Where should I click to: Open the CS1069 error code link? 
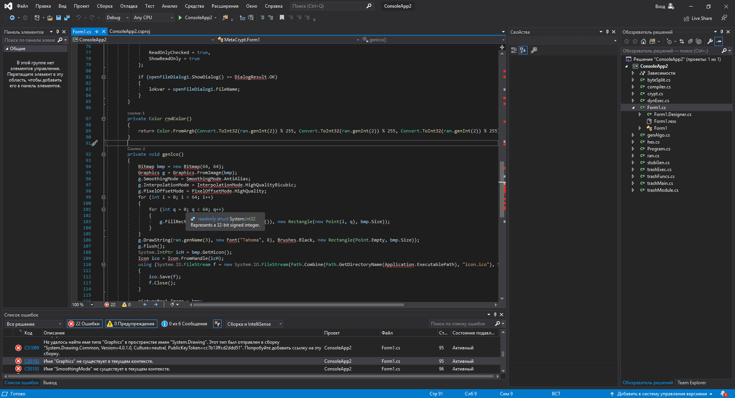pos(32,348)
